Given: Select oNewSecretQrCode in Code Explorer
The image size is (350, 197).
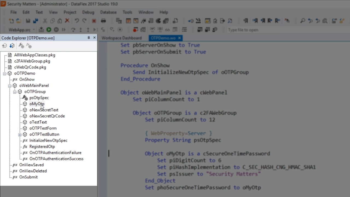Looking at the screenshot, I should point(47,116).
